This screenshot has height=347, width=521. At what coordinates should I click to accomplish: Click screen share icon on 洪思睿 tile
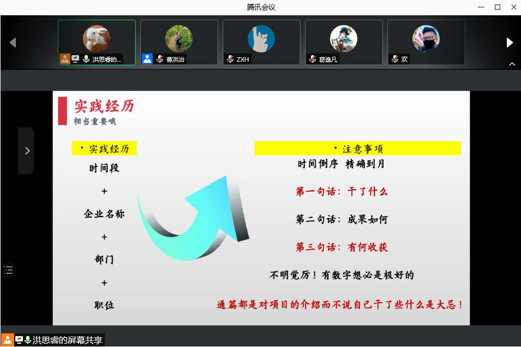(75, 59)
